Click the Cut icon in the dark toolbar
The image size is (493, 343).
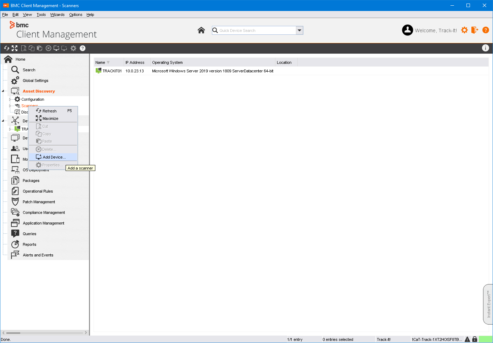pyautogui.click(x=24, y=48)
